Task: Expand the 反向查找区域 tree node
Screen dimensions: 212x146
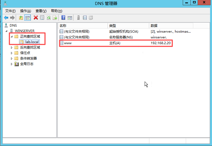Action: pyautogui.click(x=12, y=47)
